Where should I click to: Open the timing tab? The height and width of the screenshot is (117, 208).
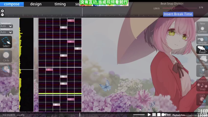tap(60, 4)
